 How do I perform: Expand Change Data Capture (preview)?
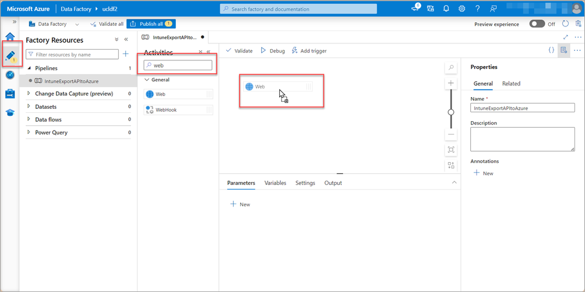coord(29,94)
